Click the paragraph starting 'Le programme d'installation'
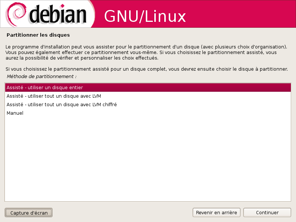Screen dimensions: 296x222 point(146,52)
